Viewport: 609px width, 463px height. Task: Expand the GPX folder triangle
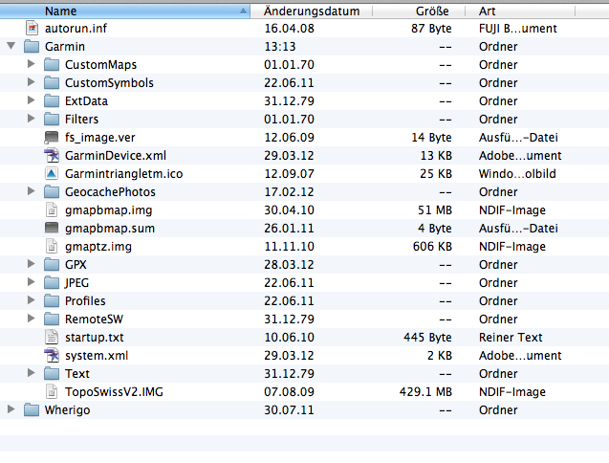click(x=31, y=264)
